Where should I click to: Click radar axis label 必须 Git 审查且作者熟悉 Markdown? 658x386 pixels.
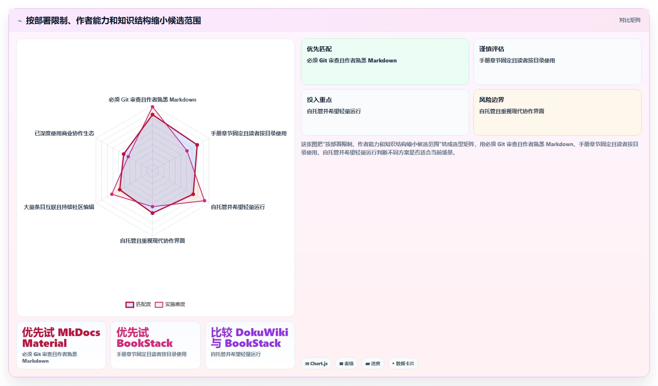tap(153, 100)
